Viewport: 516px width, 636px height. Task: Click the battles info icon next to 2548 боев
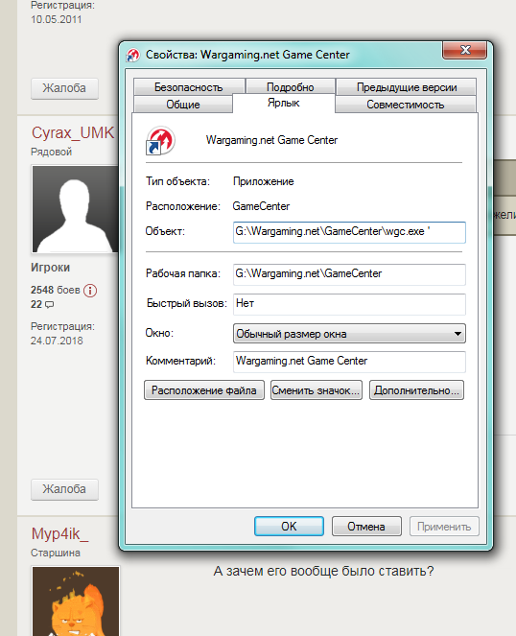pos(90,291)
